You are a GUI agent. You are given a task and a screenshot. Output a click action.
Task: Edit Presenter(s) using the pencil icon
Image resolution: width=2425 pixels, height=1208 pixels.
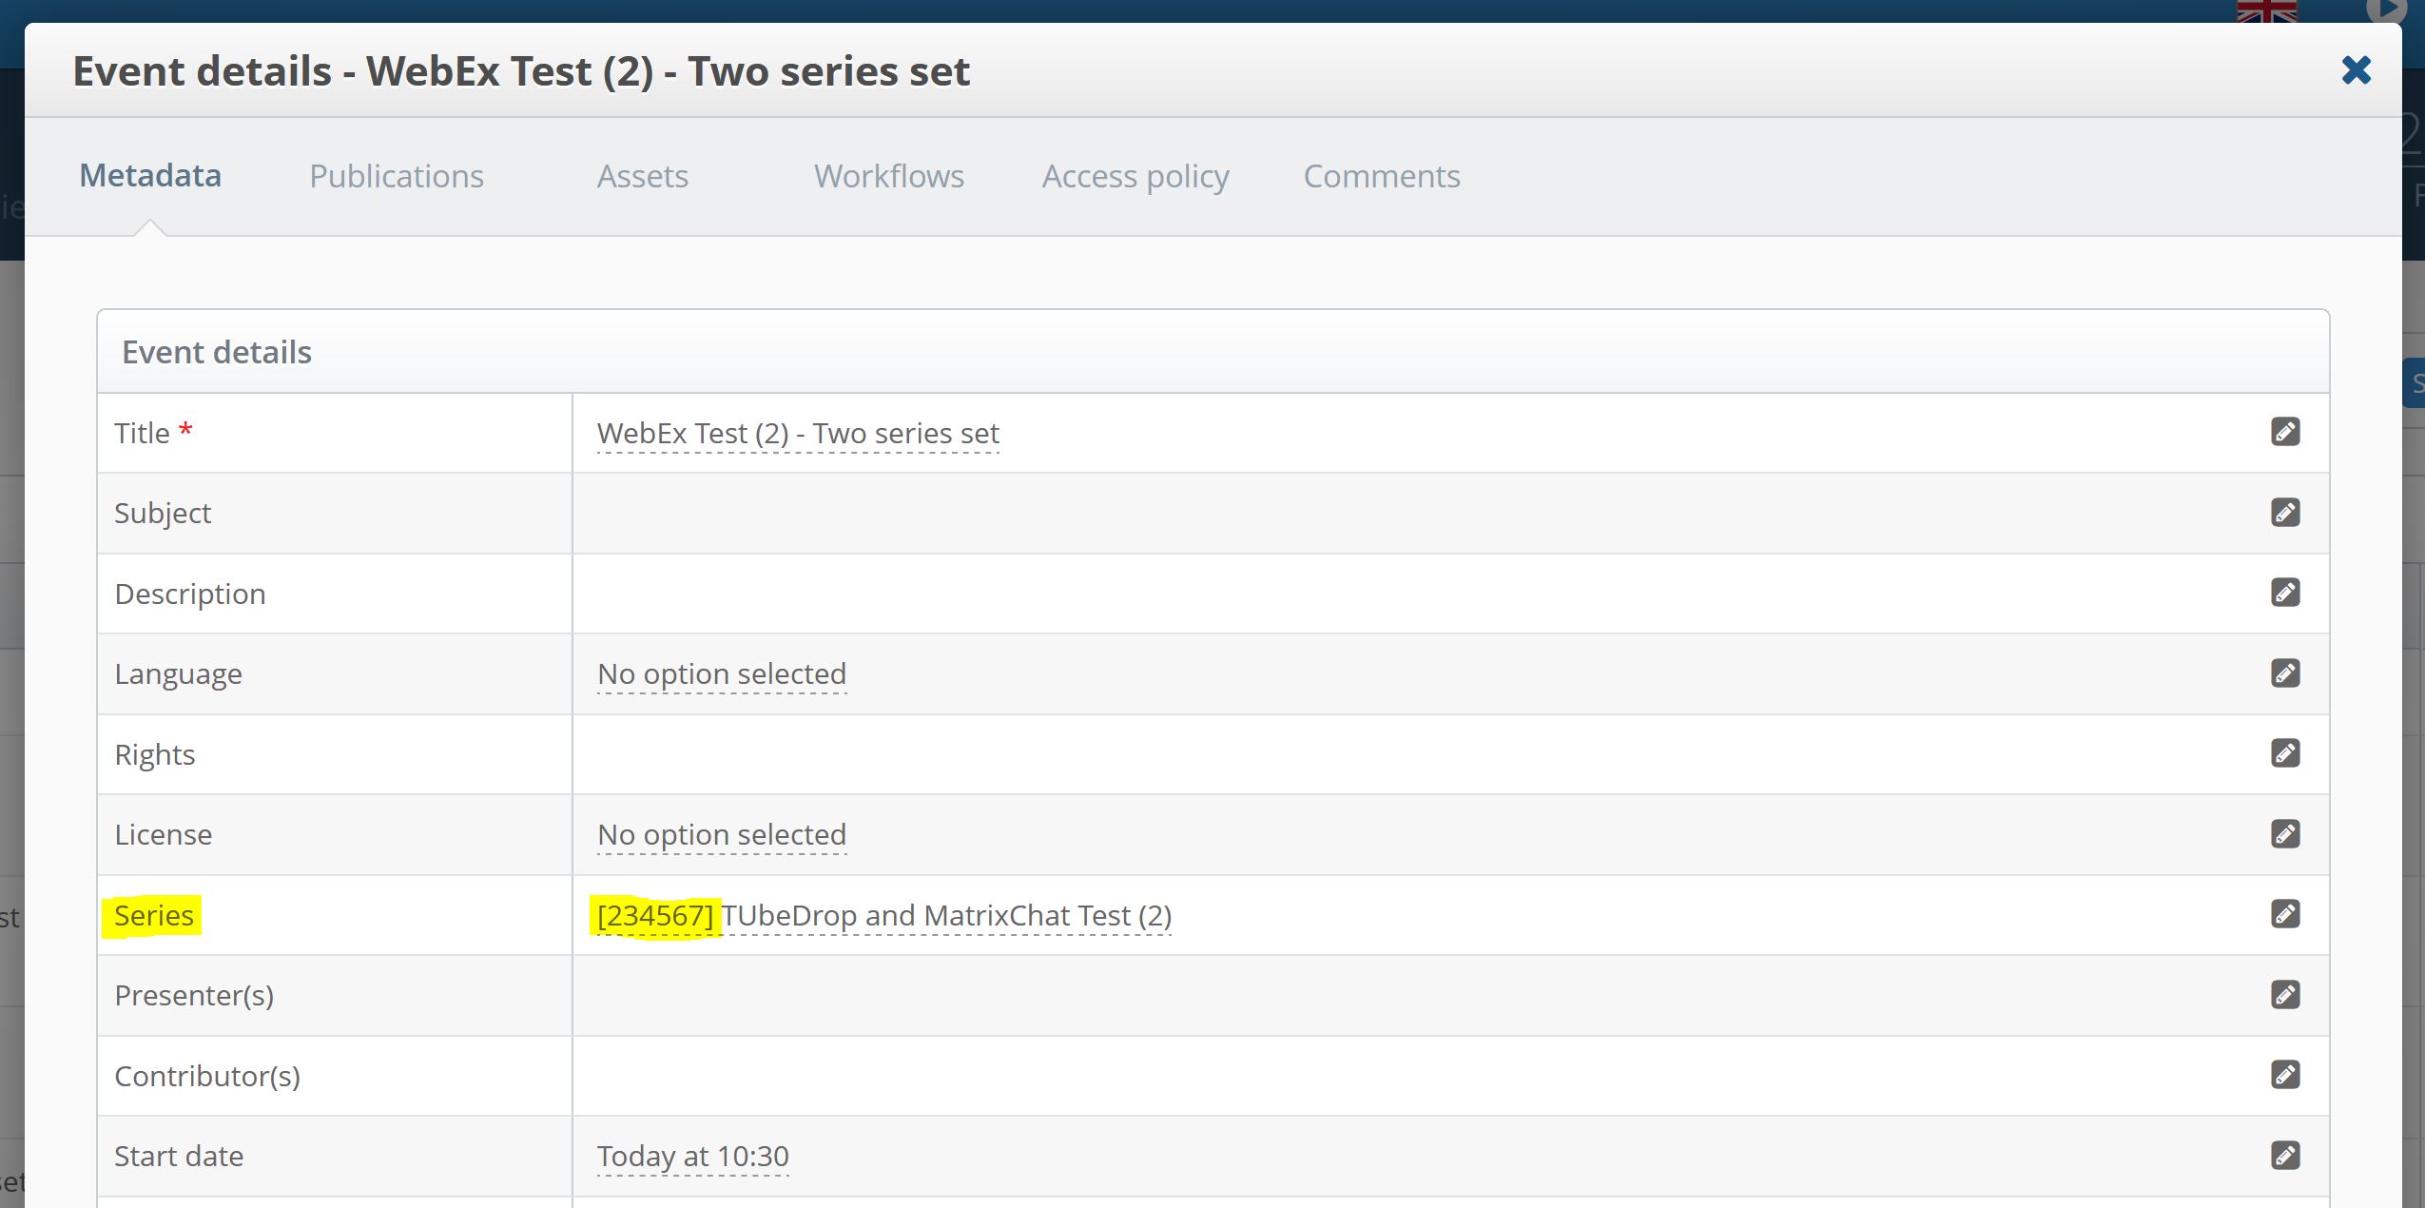click(x=2285, y=995)
